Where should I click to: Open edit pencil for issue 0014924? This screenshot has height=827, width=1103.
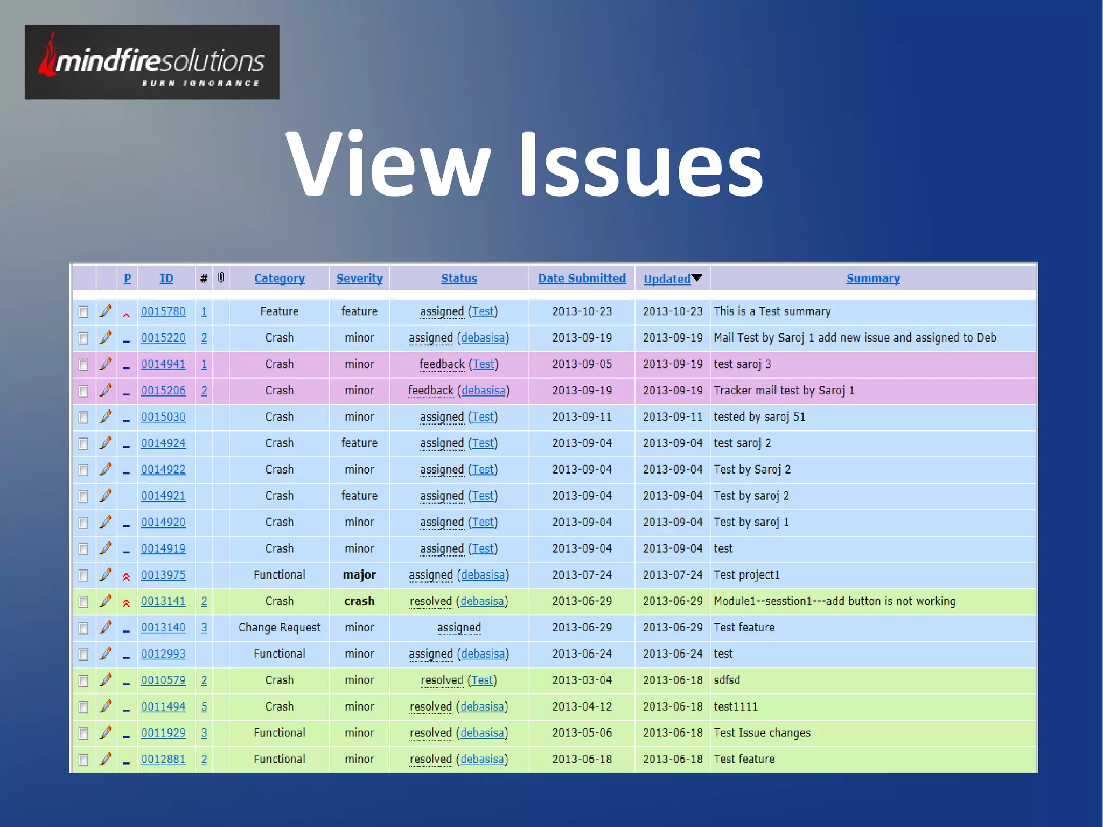pos(106,443)
